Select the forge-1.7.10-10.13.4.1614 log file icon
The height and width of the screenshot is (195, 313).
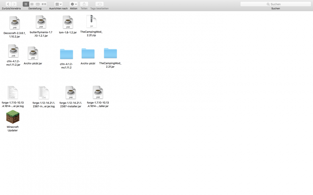point(13,93)
